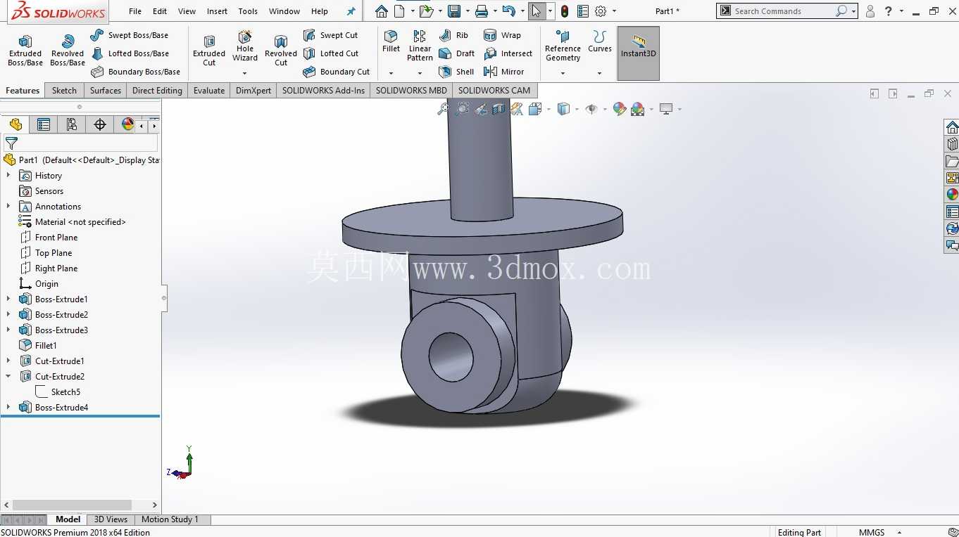Image resolution: width=959 pixels, height=537 pixels.
Task: Select the Intersect tool
Action: [x=508, y=53]
